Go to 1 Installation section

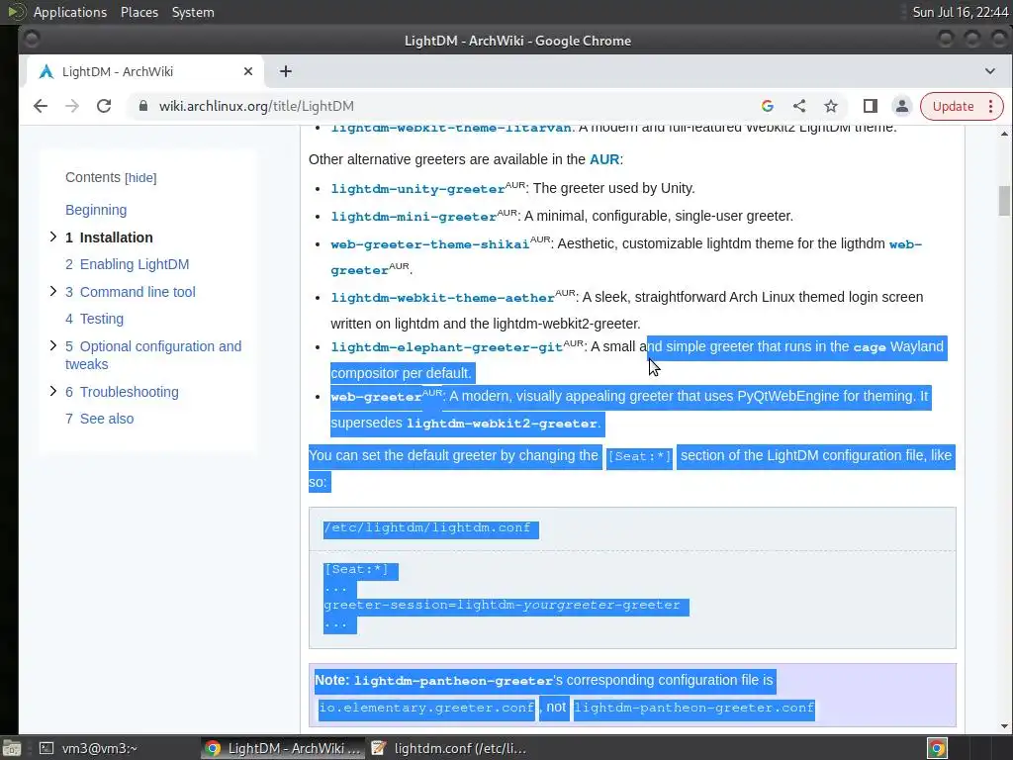109,237
